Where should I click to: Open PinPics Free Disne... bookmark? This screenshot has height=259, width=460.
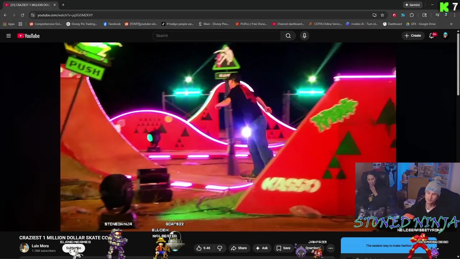pyautogui.click(x=251, y=24)
